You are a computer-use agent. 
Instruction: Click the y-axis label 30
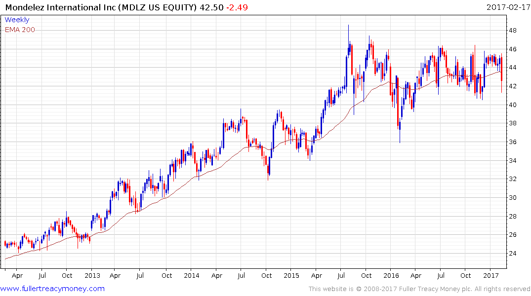(x=512, y=197)
